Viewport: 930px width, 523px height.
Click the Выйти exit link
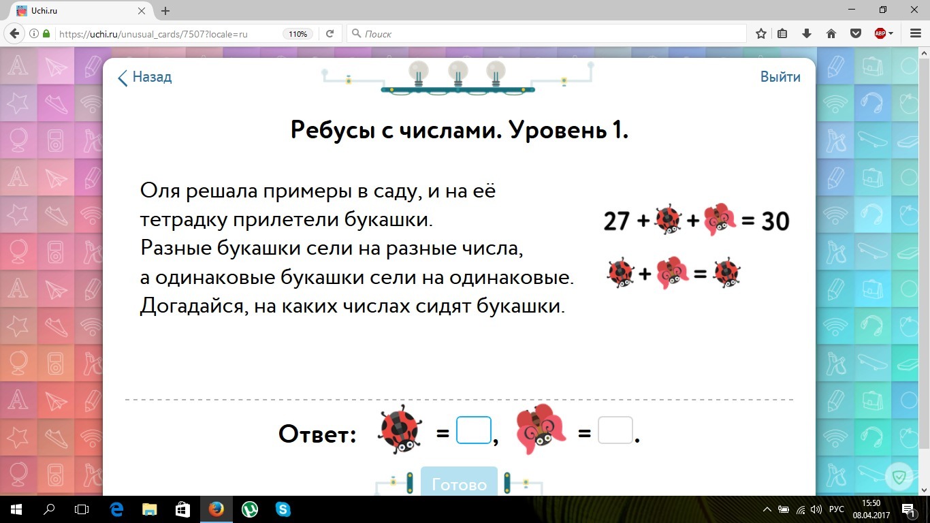(x=780, y=77)
